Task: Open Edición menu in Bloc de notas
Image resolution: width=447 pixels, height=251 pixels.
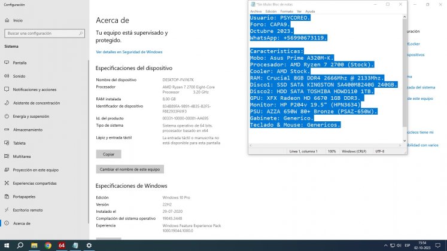Action: click(x=271, y=11)
